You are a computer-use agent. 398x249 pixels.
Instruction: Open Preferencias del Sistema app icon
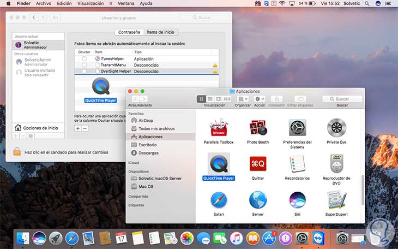click(x=297, y=128)
